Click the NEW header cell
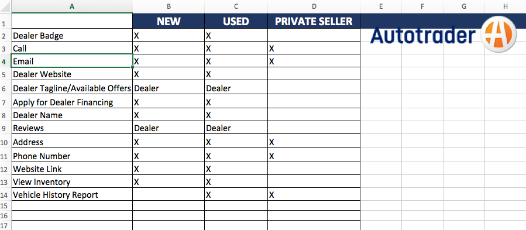This screenshot has width=526, height=230. pos(169,21)
